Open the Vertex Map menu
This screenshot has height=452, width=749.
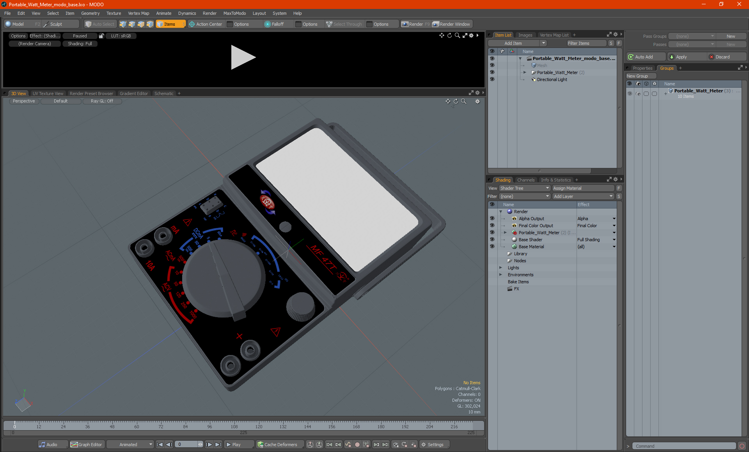138,13
